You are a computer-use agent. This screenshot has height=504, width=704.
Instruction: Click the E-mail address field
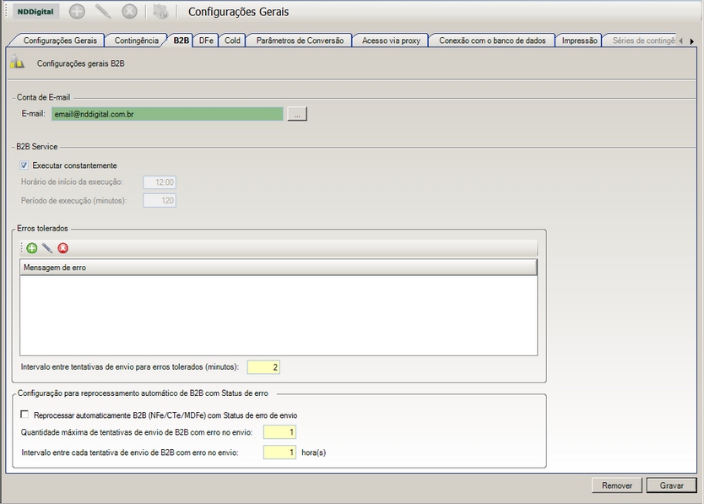click(x=167, y=114)
